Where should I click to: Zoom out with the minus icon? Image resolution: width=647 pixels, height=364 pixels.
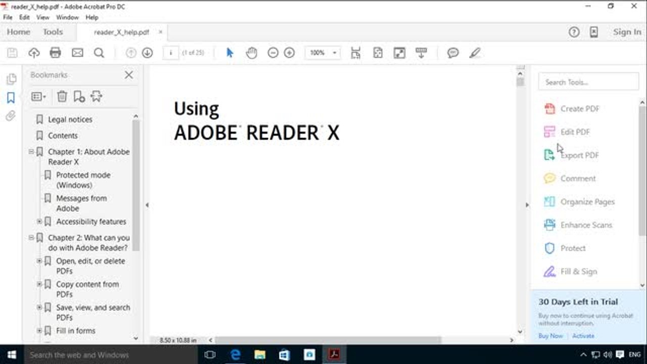[x=273, y=53]
